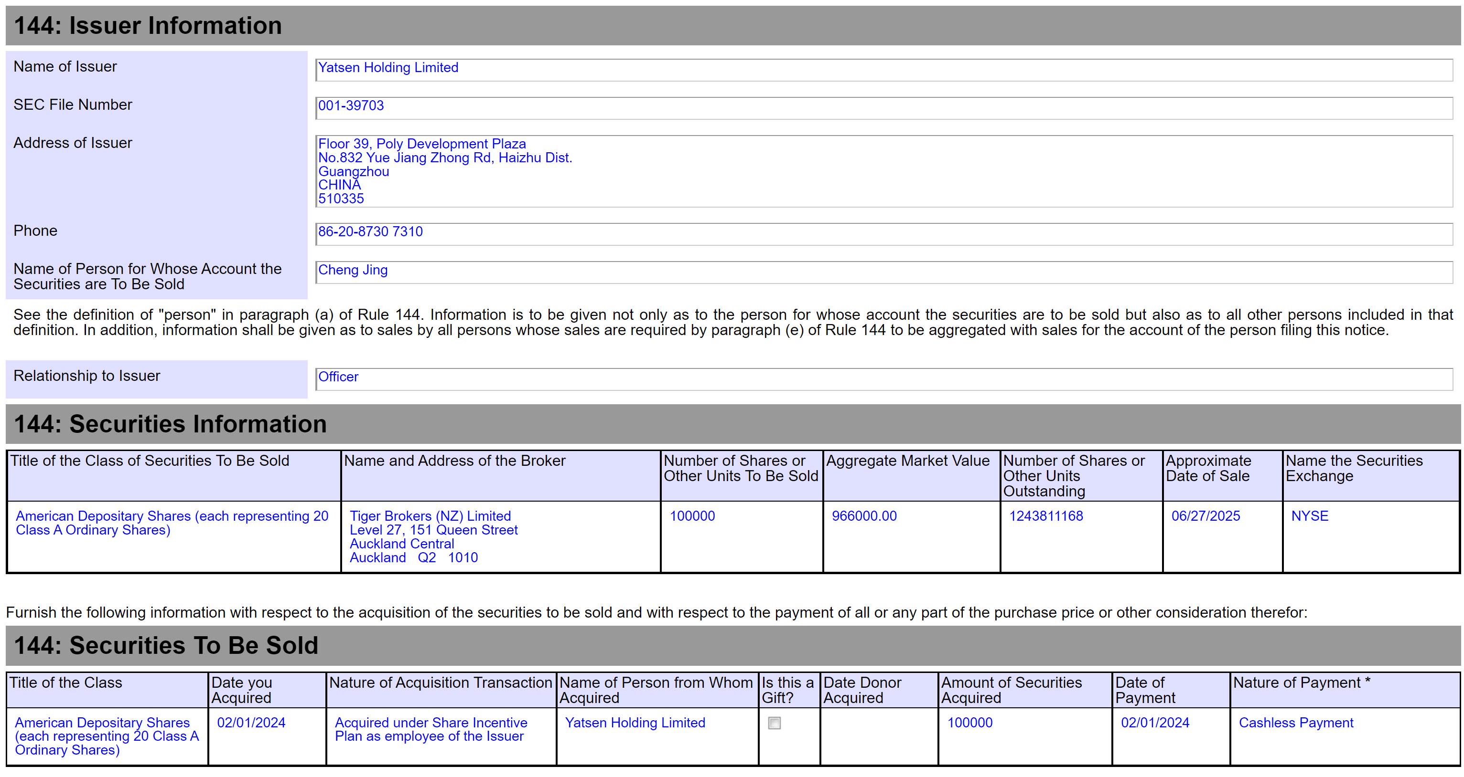Click the 'Date you Acquired' value 02/01/2024
This screenshot has width=1464, height=777.
tap(251, 723)
